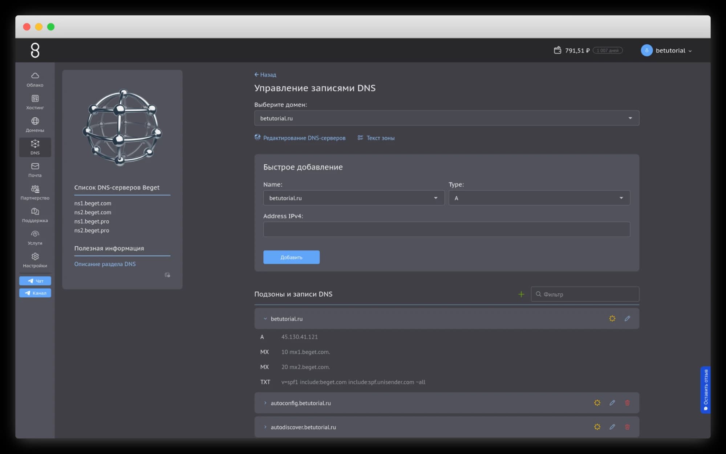Image resolution: width=726 pixels, height=454 pixels.
Task: Expand the autodiscover.betutorial.ru row
Action: [265, 427]
